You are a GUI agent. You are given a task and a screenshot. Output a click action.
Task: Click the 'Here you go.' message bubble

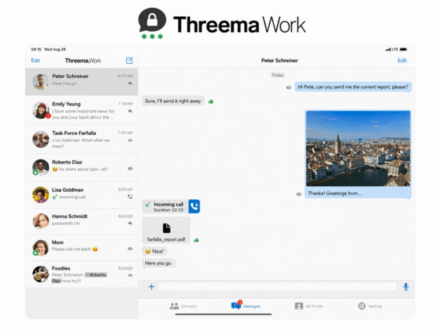coord(159,263)
